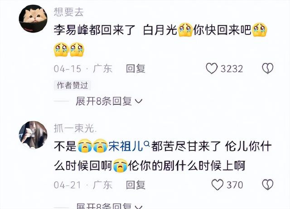The width and height of the screenshot is (290, 209).
Task: Expand 8 replies under first comment
Action: pyautogui.click(x=109, y=101)
